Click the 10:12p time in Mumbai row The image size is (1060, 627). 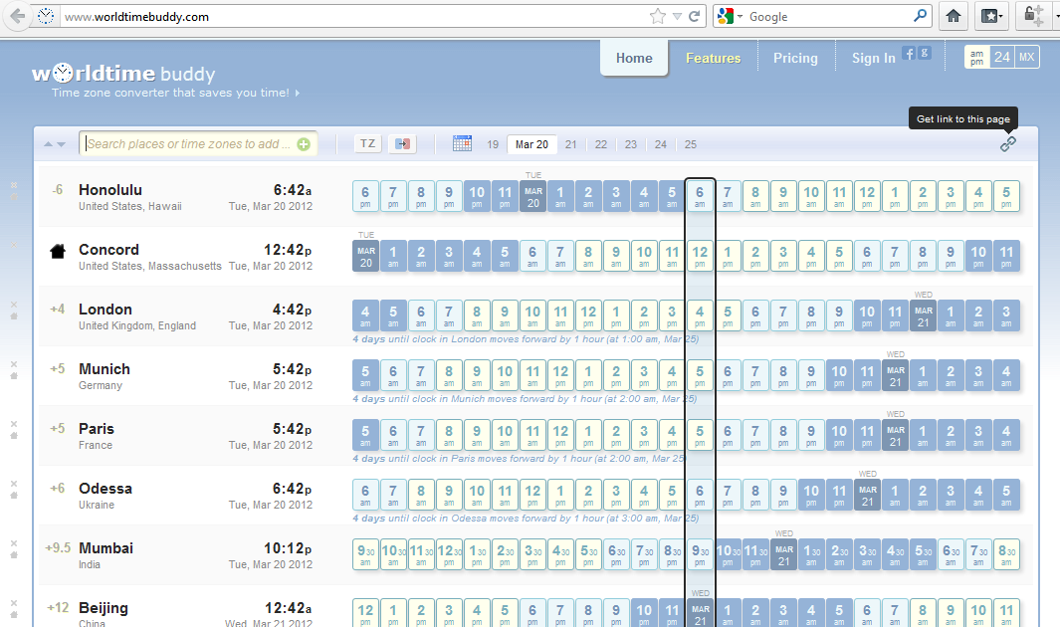(x=288, y=548)
